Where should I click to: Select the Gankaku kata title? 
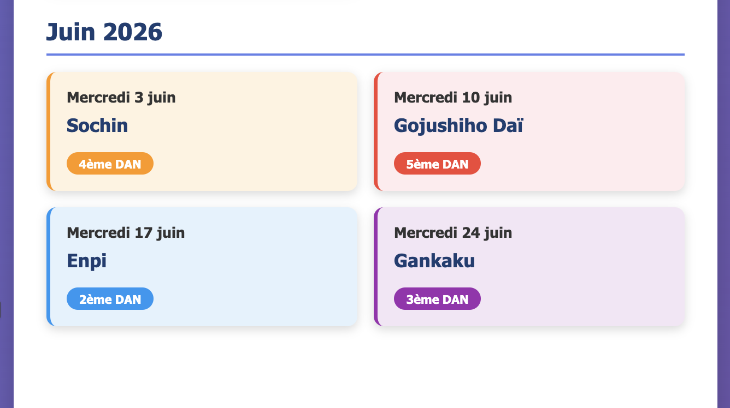[433, 261]
